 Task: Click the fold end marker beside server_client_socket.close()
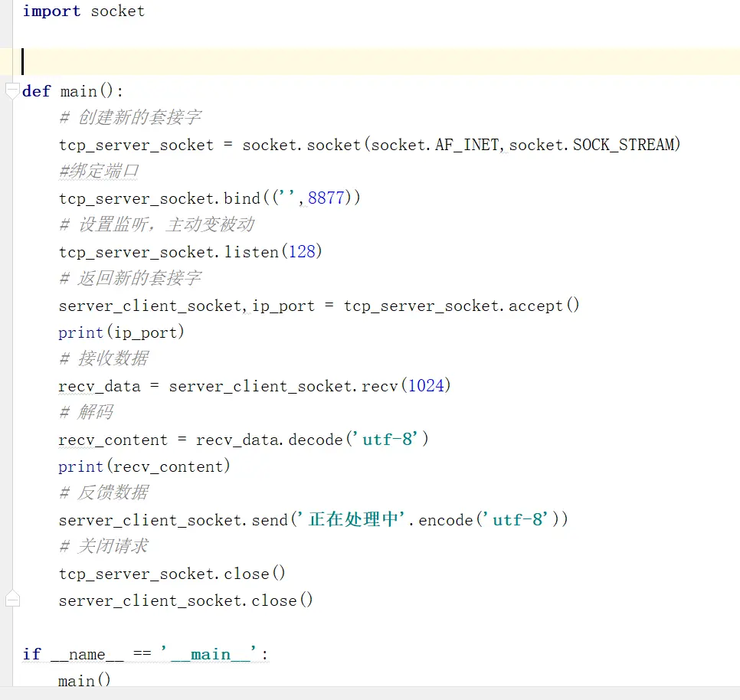pos(12,598)
